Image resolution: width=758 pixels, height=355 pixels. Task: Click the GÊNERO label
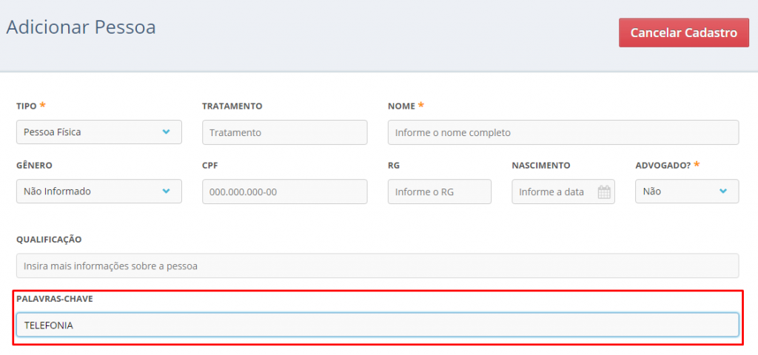pyautogui.click(x=34, y=166)
